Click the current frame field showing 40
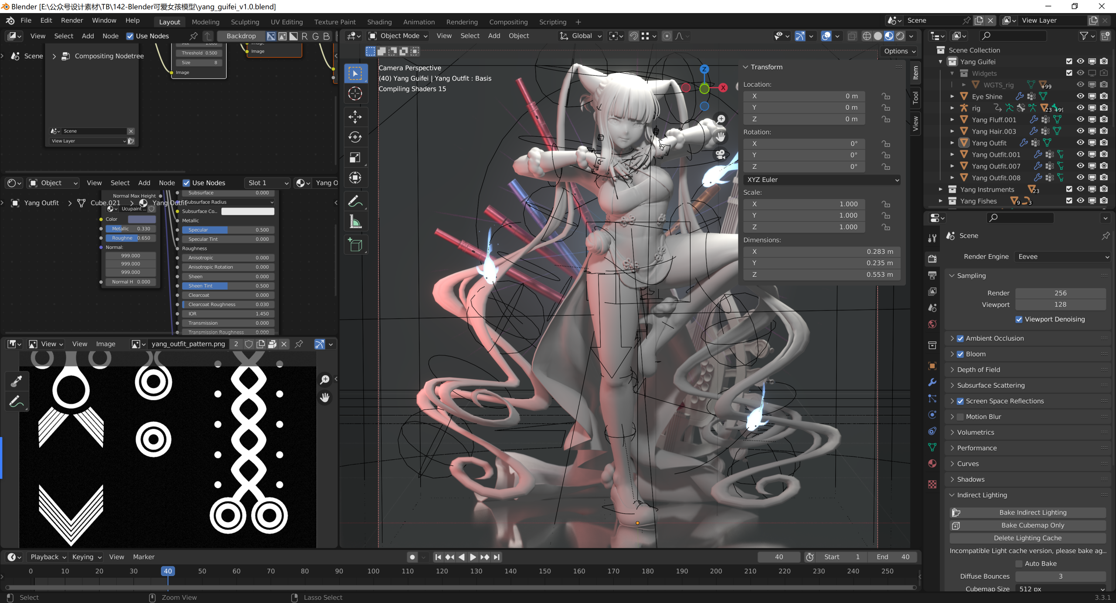The height and width of the screenshot is (603, 1116). click(x=779, y=557)
